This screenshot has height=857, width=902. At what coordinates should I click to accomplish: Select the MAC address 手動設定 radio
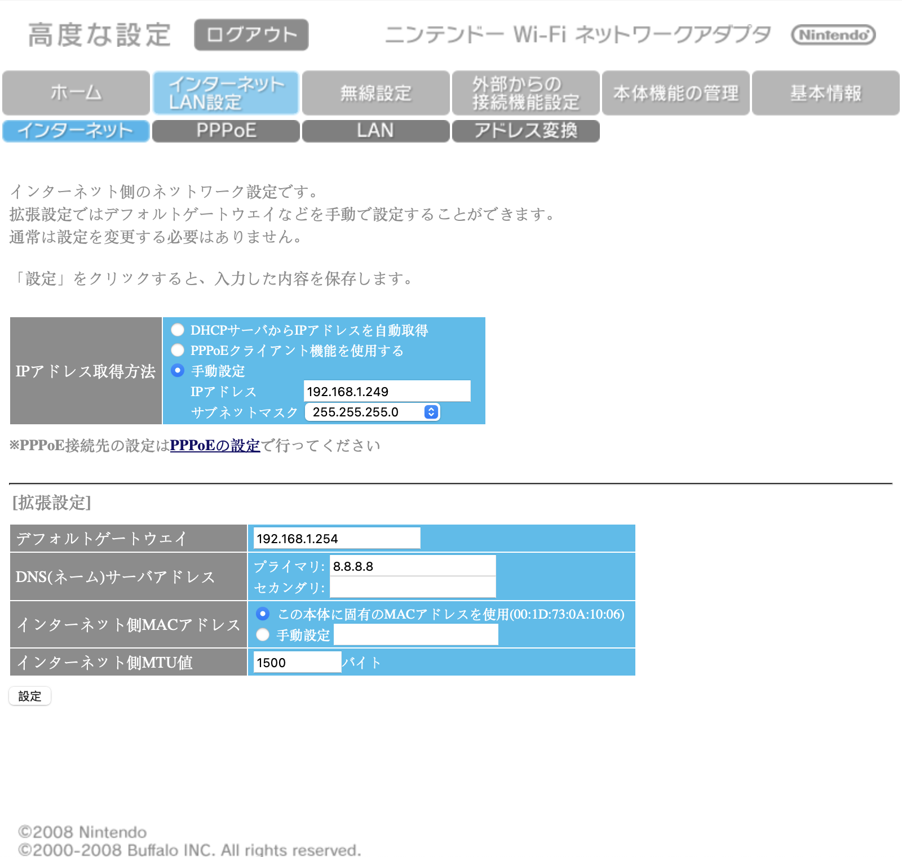coord(263,634)
